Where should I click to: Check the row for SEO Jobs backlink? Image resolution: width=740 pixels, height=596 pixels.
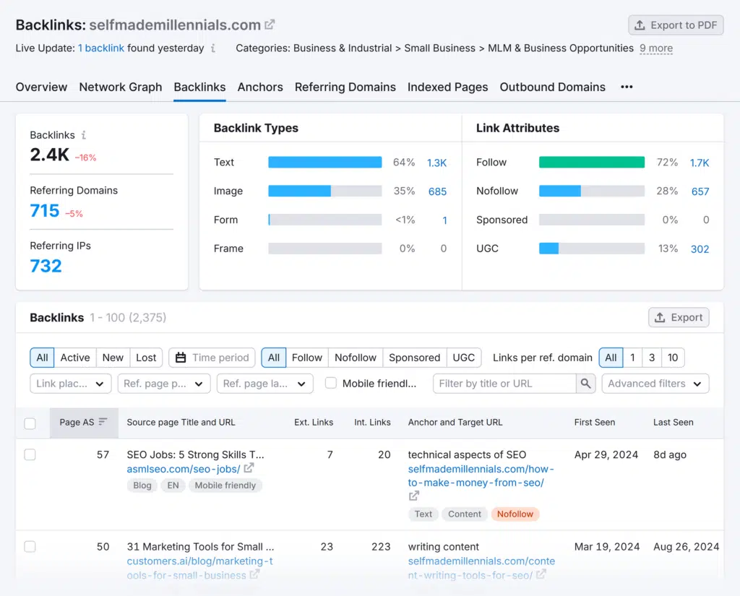tap(30, 455)
